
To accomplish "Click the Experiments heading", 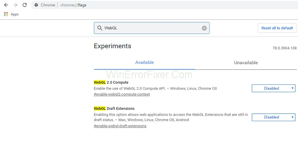I will (112, 46).
